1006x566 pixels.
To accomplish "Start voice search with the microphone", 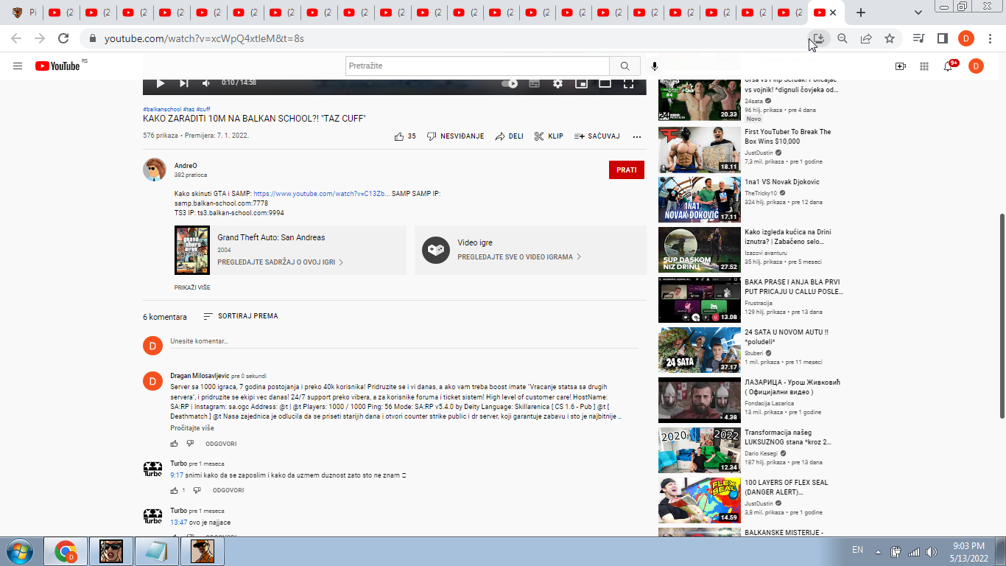I will point(655,66).
